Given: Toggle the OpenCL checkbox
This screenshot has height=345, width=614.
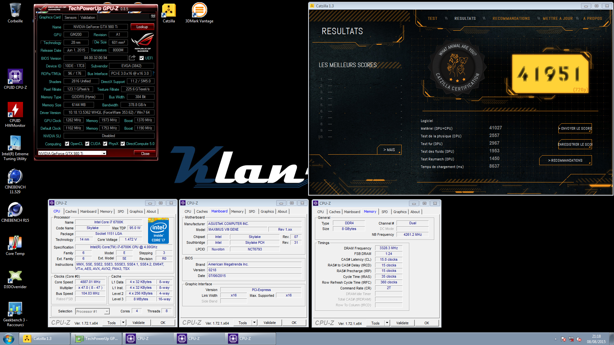Looking at the screenshot, I should click(67, 144).
